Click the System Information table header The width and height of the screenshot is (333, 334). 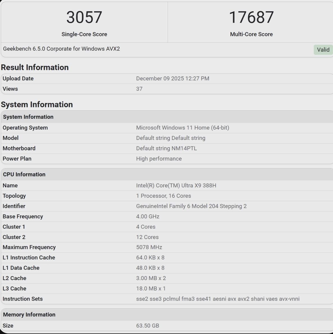pyautogui.click(x=28, y=117)
